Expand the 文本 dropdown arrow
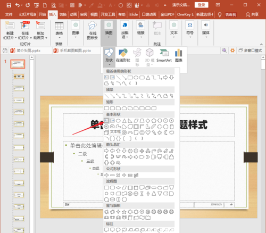The height and width of the screenshot is (233, 266). pyautogui.click(x=174, y=37)
